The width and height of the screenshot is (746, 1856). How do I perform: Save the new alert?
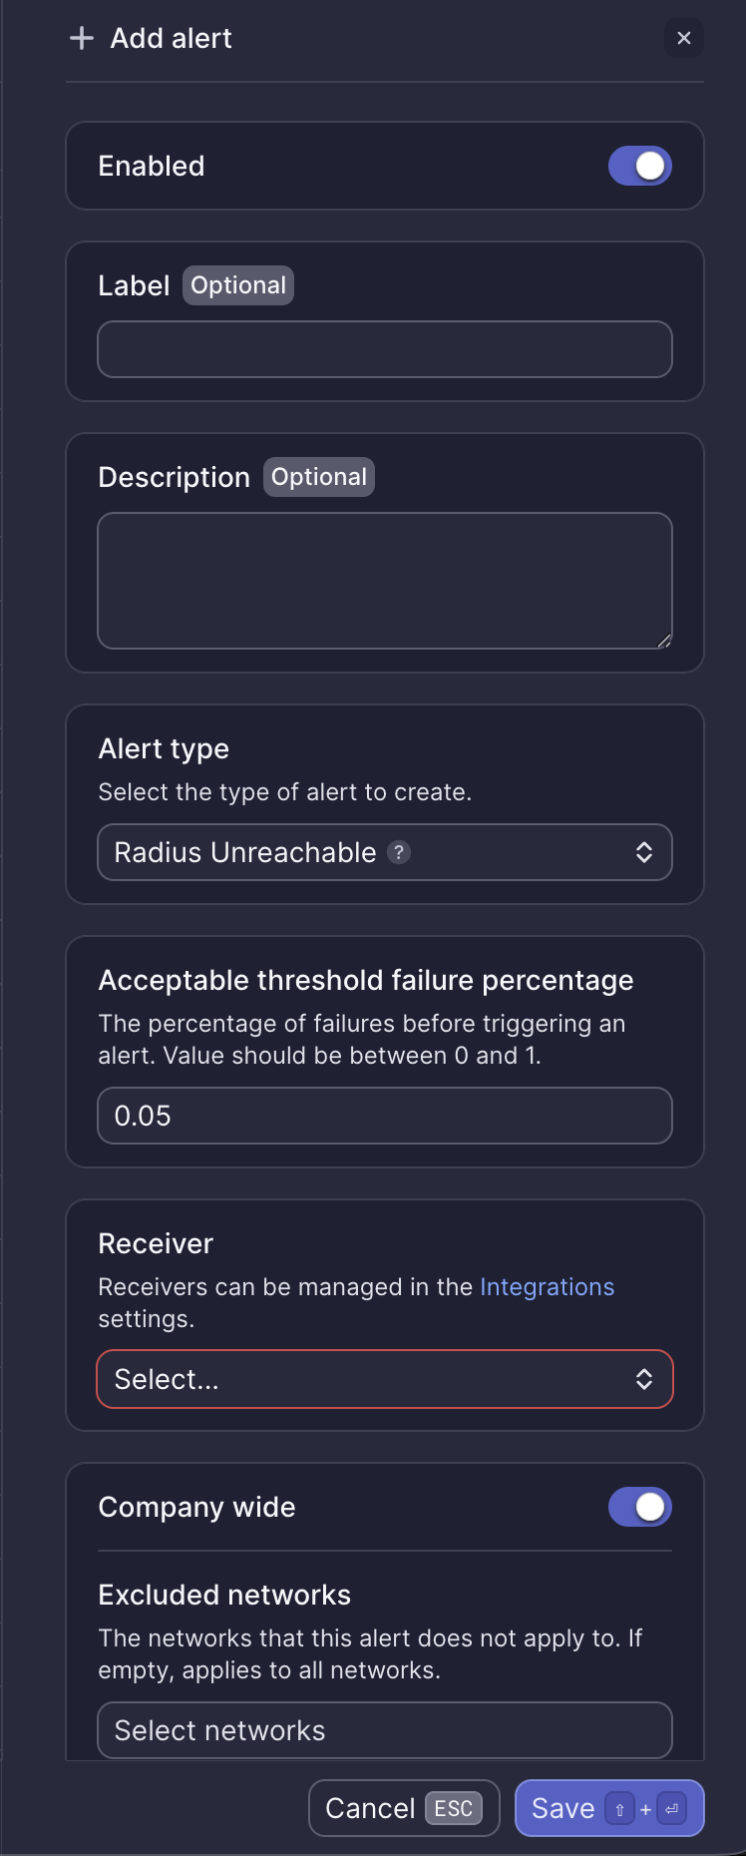(x=563, y=1808)
